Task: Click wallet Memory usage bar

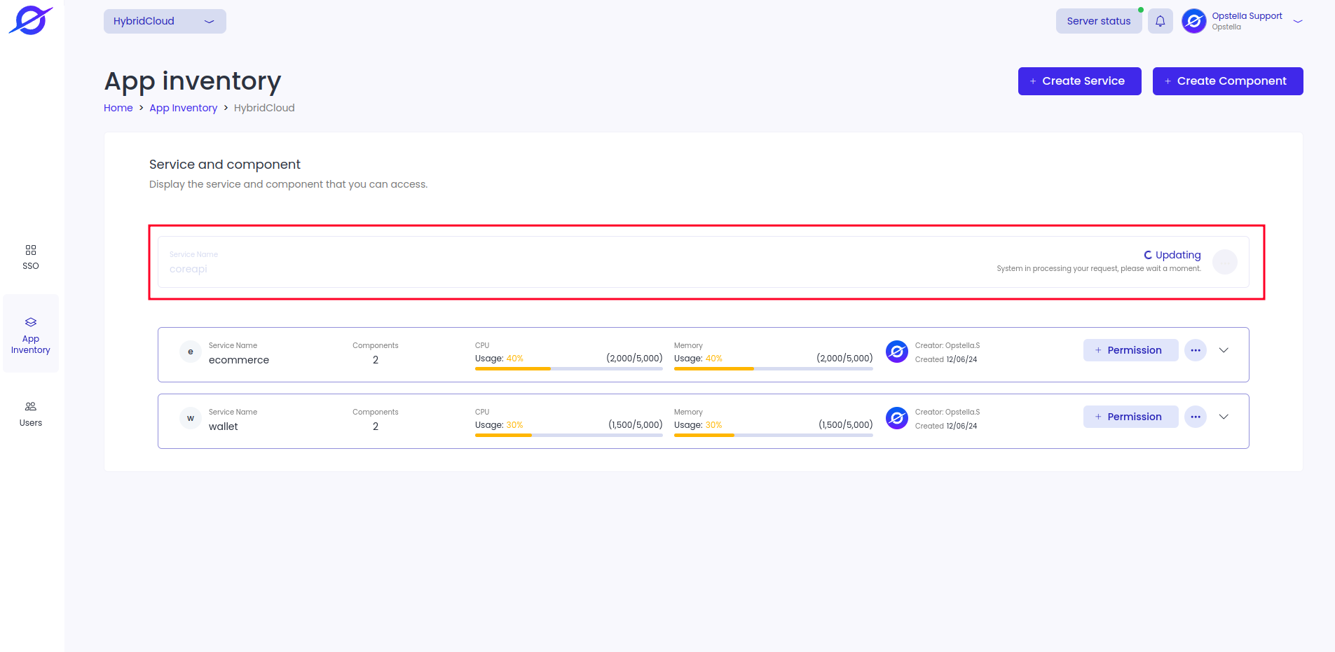Action: tap(774, 435)
